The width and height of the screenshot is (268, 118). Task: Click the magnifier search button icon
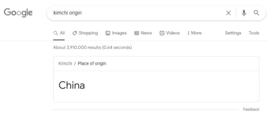click(256, 13)
